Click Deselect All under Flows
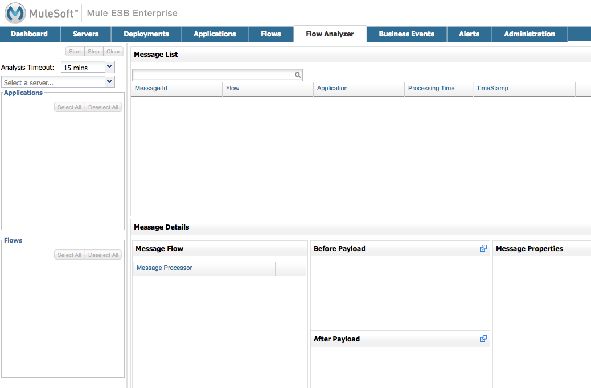Image resolution: width=591 pixels, height=388 pixels. [x=103, y=255]
